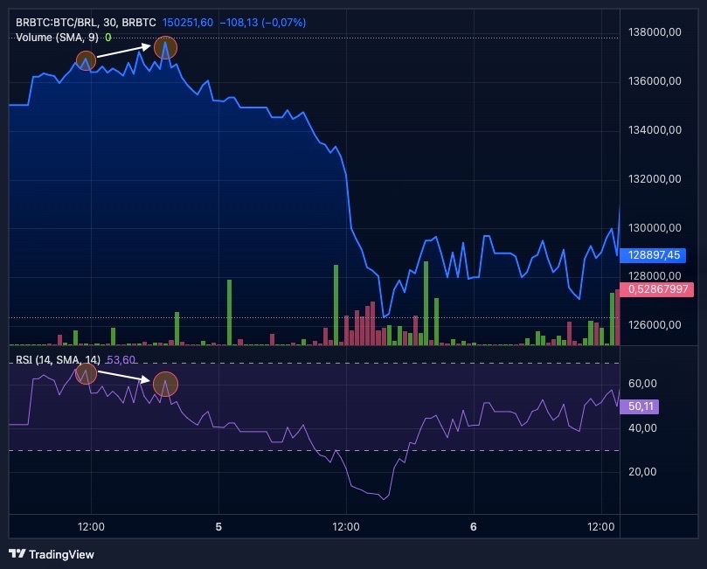Image resolution: width=707 pixels, height=569 pixels.
Task: Click the RSI 20,00 axis label
Action: pyautogui.click(x=642, y=472)
